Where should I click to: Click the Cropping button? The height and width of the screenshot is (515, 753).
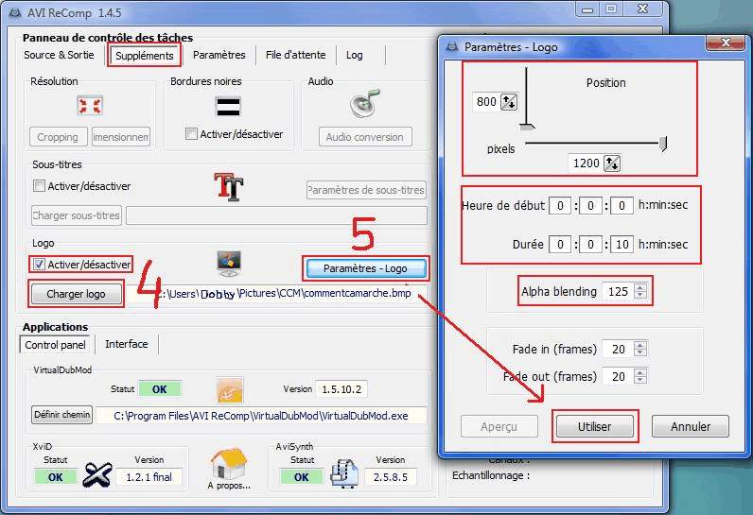tap(58, 137)
